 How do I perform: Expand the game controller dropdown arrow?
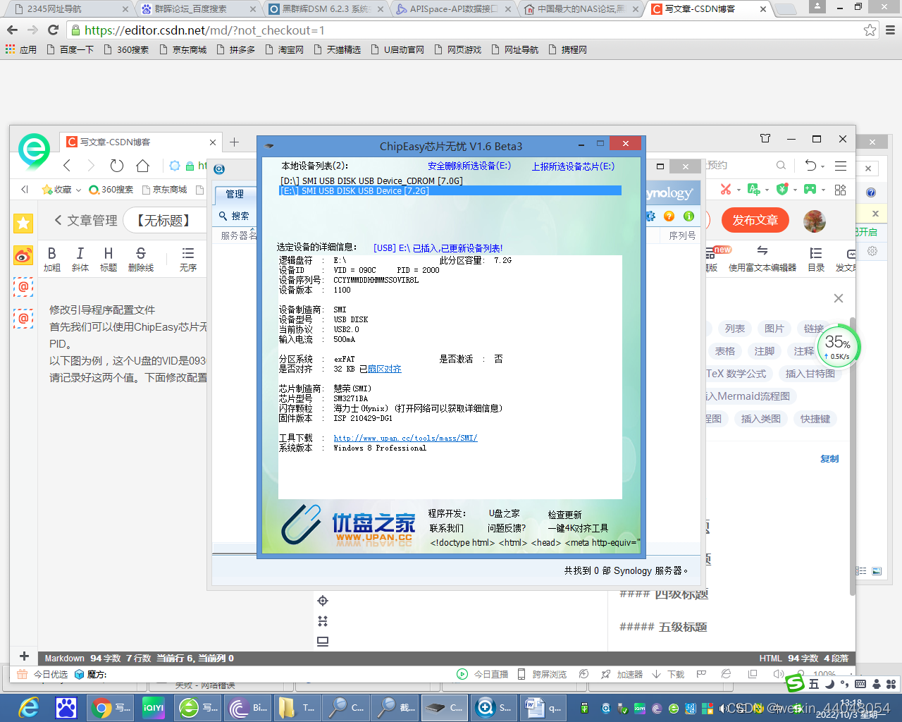823,190
